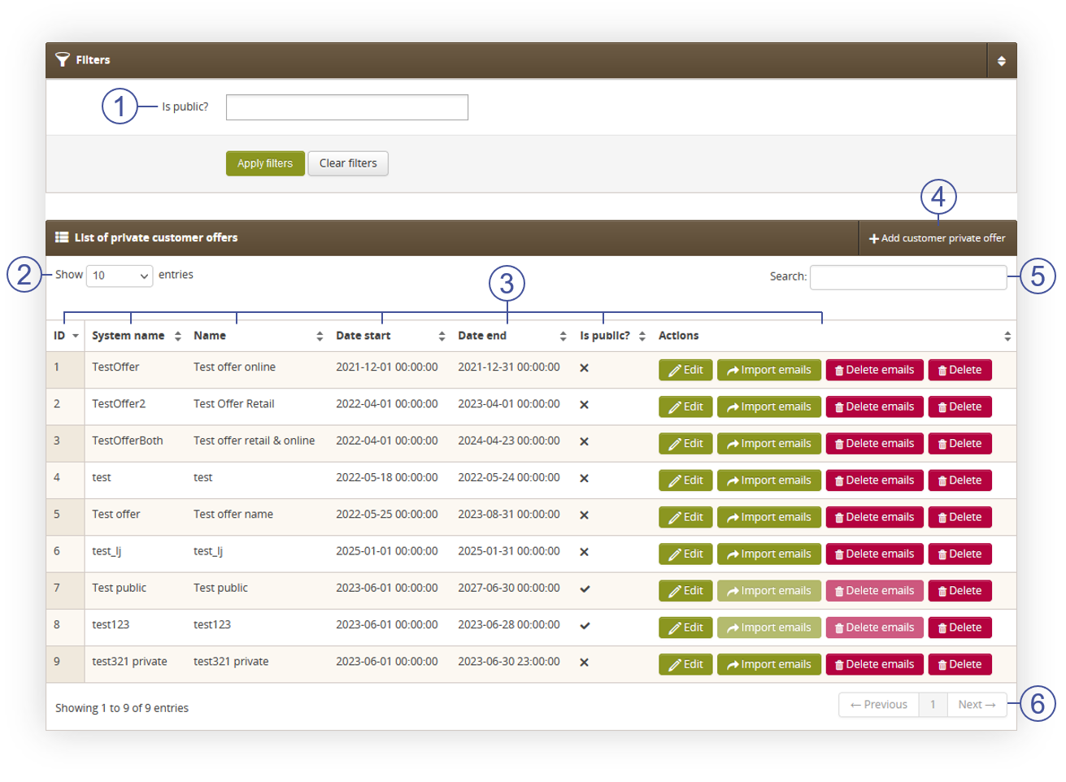Sort by the System name column
The height and width of the screenshot is (782, 1066).
click(x=136, y=336)
